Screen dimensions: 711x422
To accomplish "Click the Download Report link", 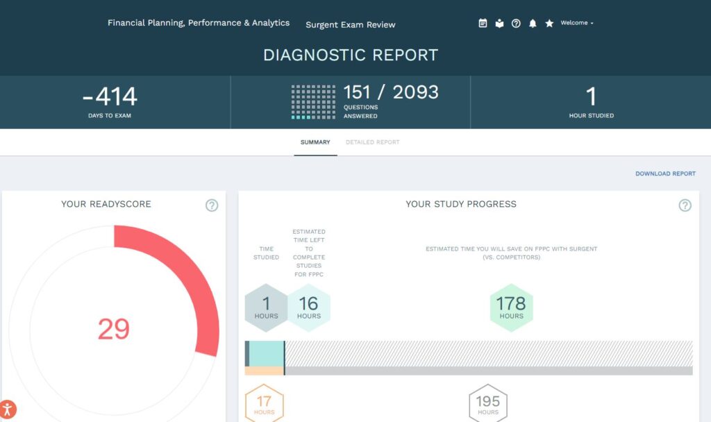I will click(665, 174).
